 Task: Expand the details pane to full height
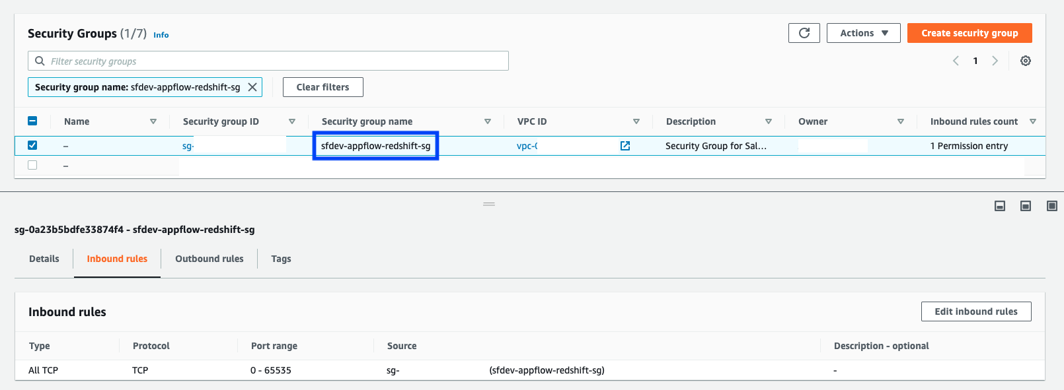(1052, 206)
